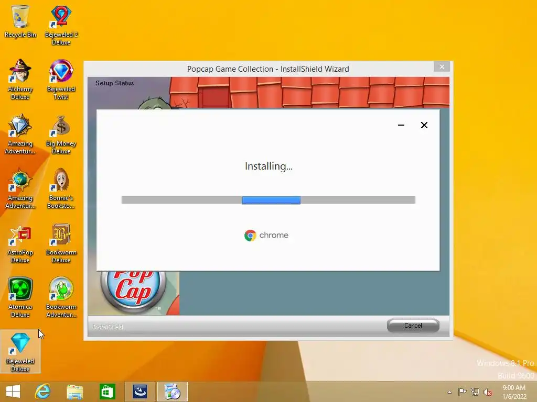
Task: Show hidden tray icons arrow
Action: tap(449, 392)
